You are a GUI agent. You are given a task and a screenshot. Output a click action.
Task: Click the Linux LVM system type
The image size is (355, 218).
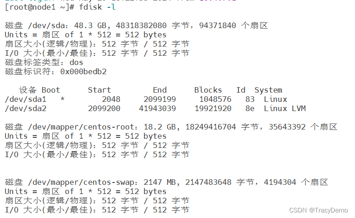click(285, 108)
